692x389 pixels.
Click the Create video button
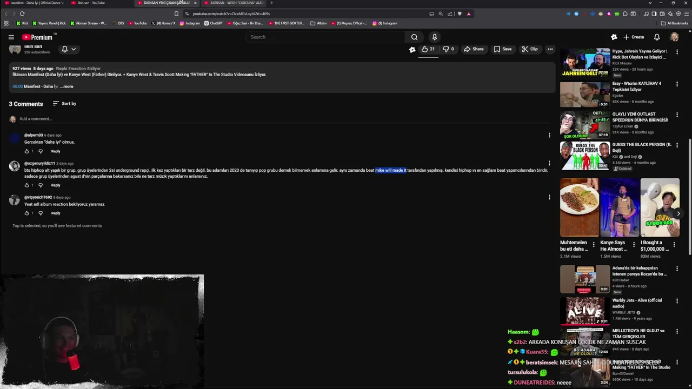coord(634,37)
